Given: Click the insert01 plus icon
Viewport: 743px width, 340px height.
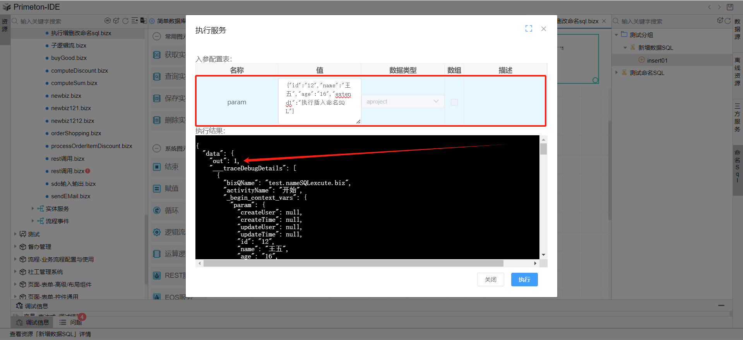Looking at the screenshot, I should click(642, 60).
